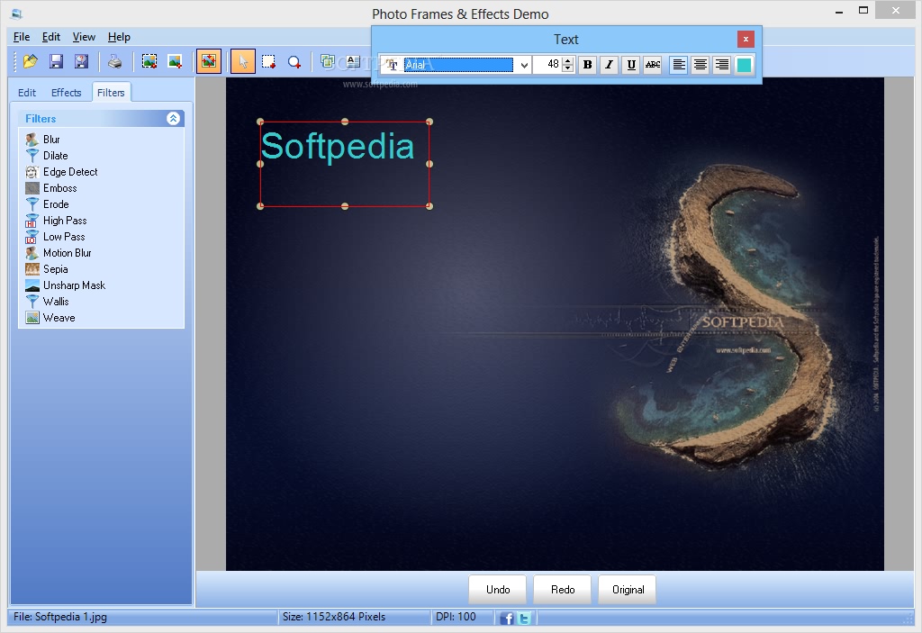
Task: Open the File menu
Action: pyautogui.click(x=22, y=37)
